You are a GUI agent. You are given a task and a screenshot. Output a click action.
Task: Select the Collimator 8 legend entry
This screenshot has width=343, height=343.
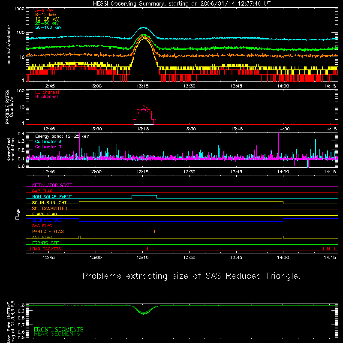pyautogui.click(x=48, y=141)
